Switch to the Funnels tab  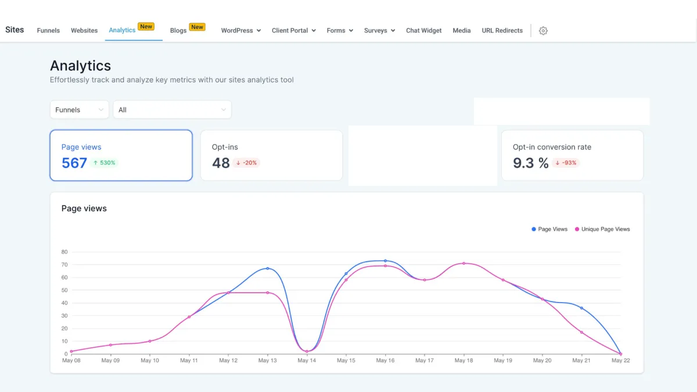coord(48,31)
